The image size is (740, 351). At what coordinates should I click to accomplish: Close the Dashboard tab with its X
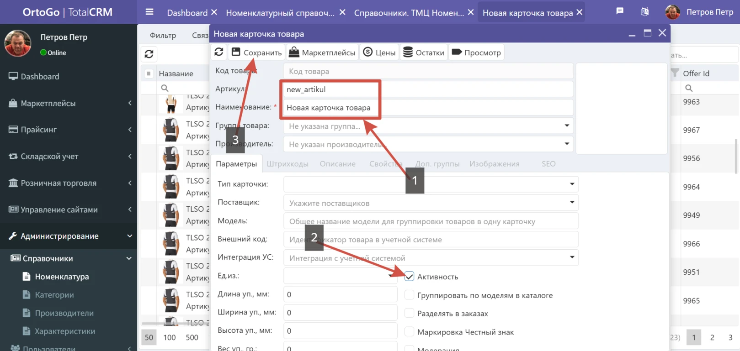(x=214, y=12)
